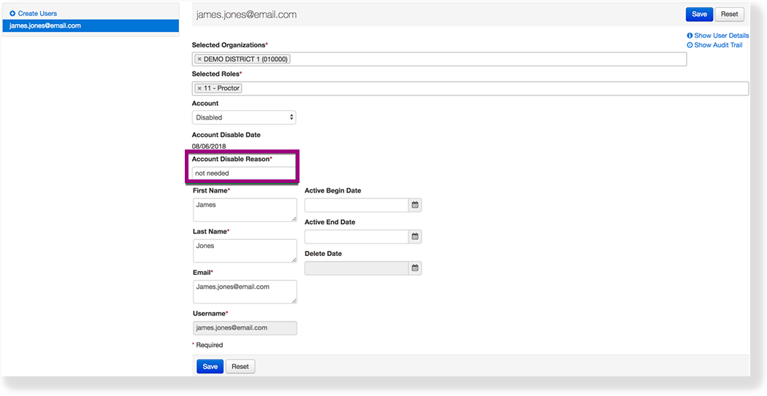Image resolution: width=767 pixels, height=396 pixels.
Task: Click the bottom Save button
Action: coord(210,367)
